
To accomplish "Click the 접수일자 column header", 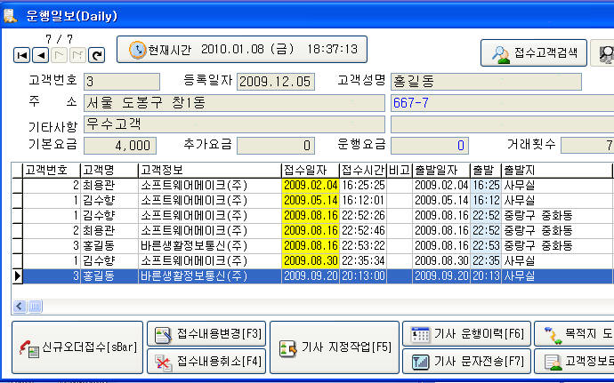I will point(311,171).
